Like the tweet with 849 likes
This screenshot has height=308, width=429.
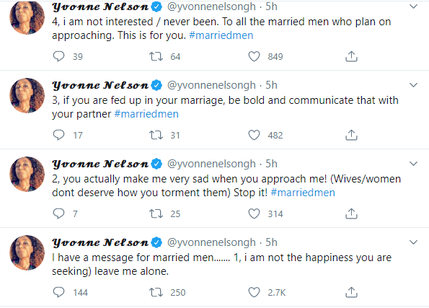point(254,56)
